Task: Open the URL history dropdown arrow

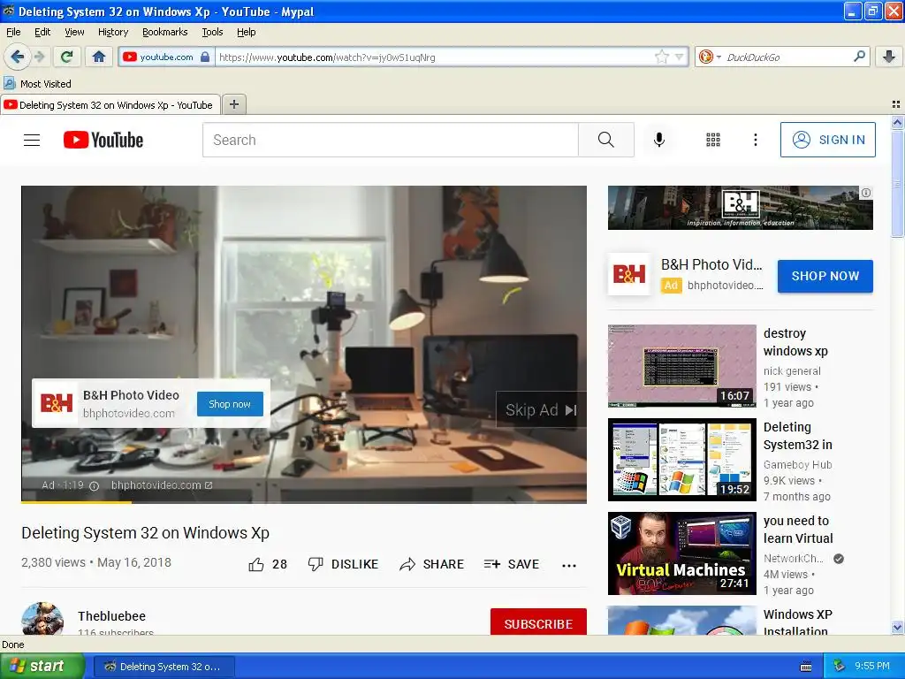Action: click(679, 57)
